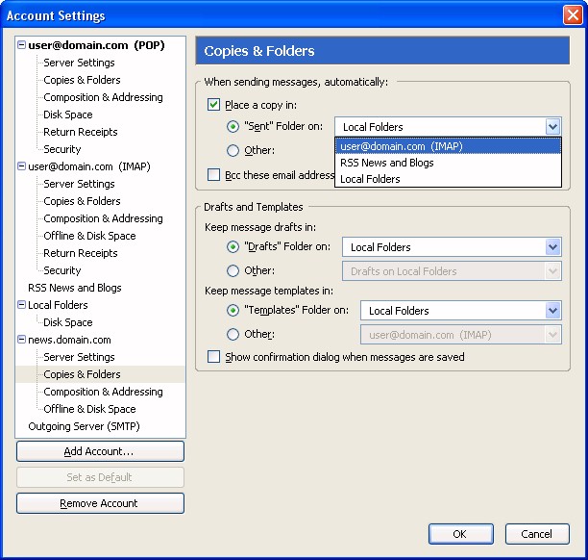
Task: Toggle the 'Place a copy in' checkbox
Action: (213, 105)
